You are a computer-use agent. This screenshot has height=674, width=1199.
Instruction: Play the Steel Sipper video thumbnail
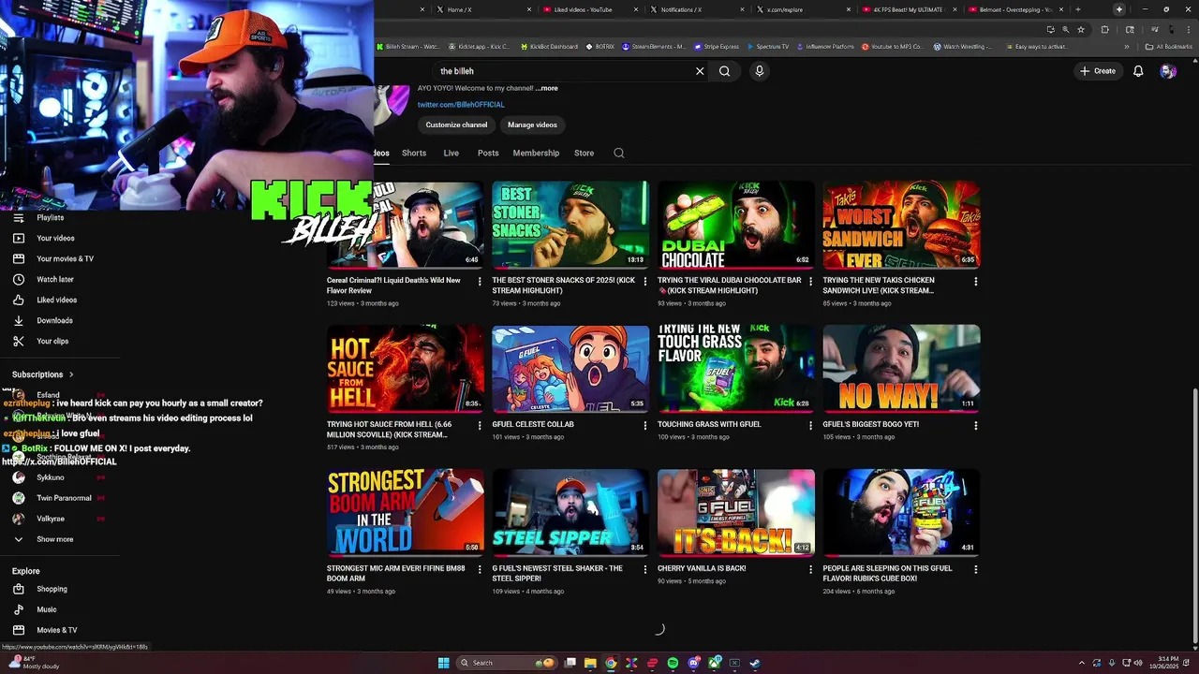570,513
